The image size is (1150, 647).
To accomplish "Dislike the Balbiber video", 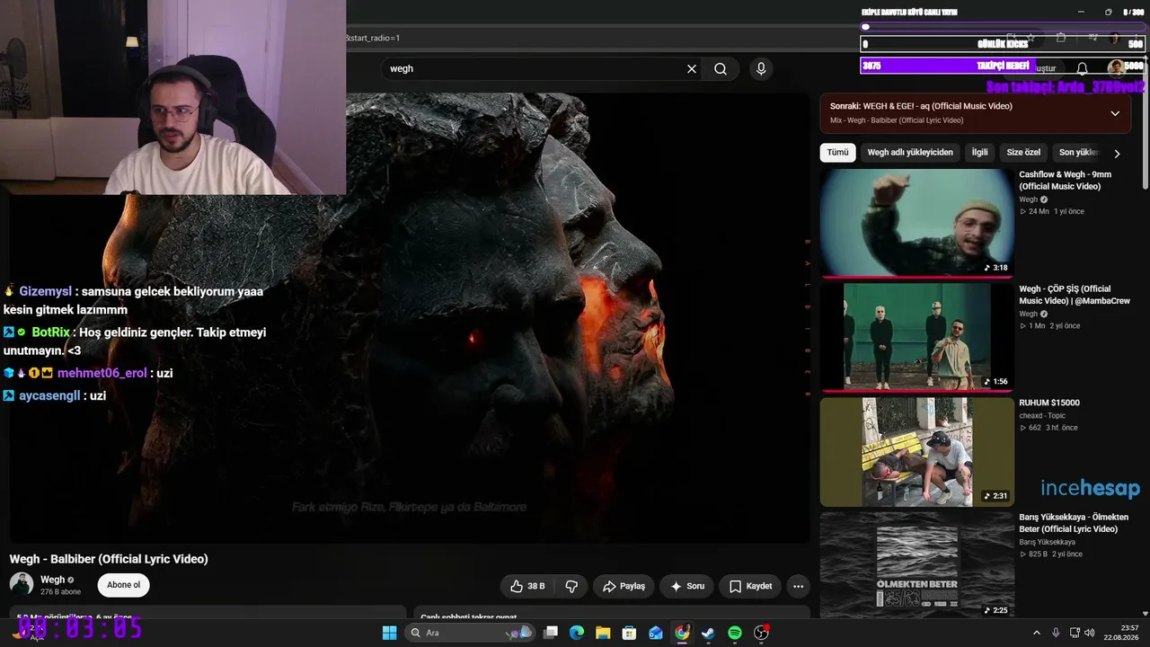I will tap(571, 586).
